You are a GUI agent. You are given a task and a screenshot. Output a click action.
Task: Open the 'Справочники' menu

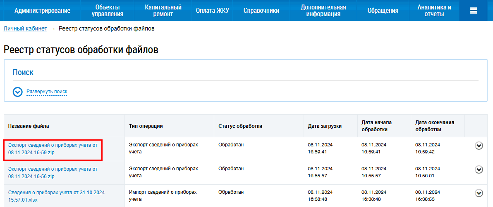coord(261,11)
